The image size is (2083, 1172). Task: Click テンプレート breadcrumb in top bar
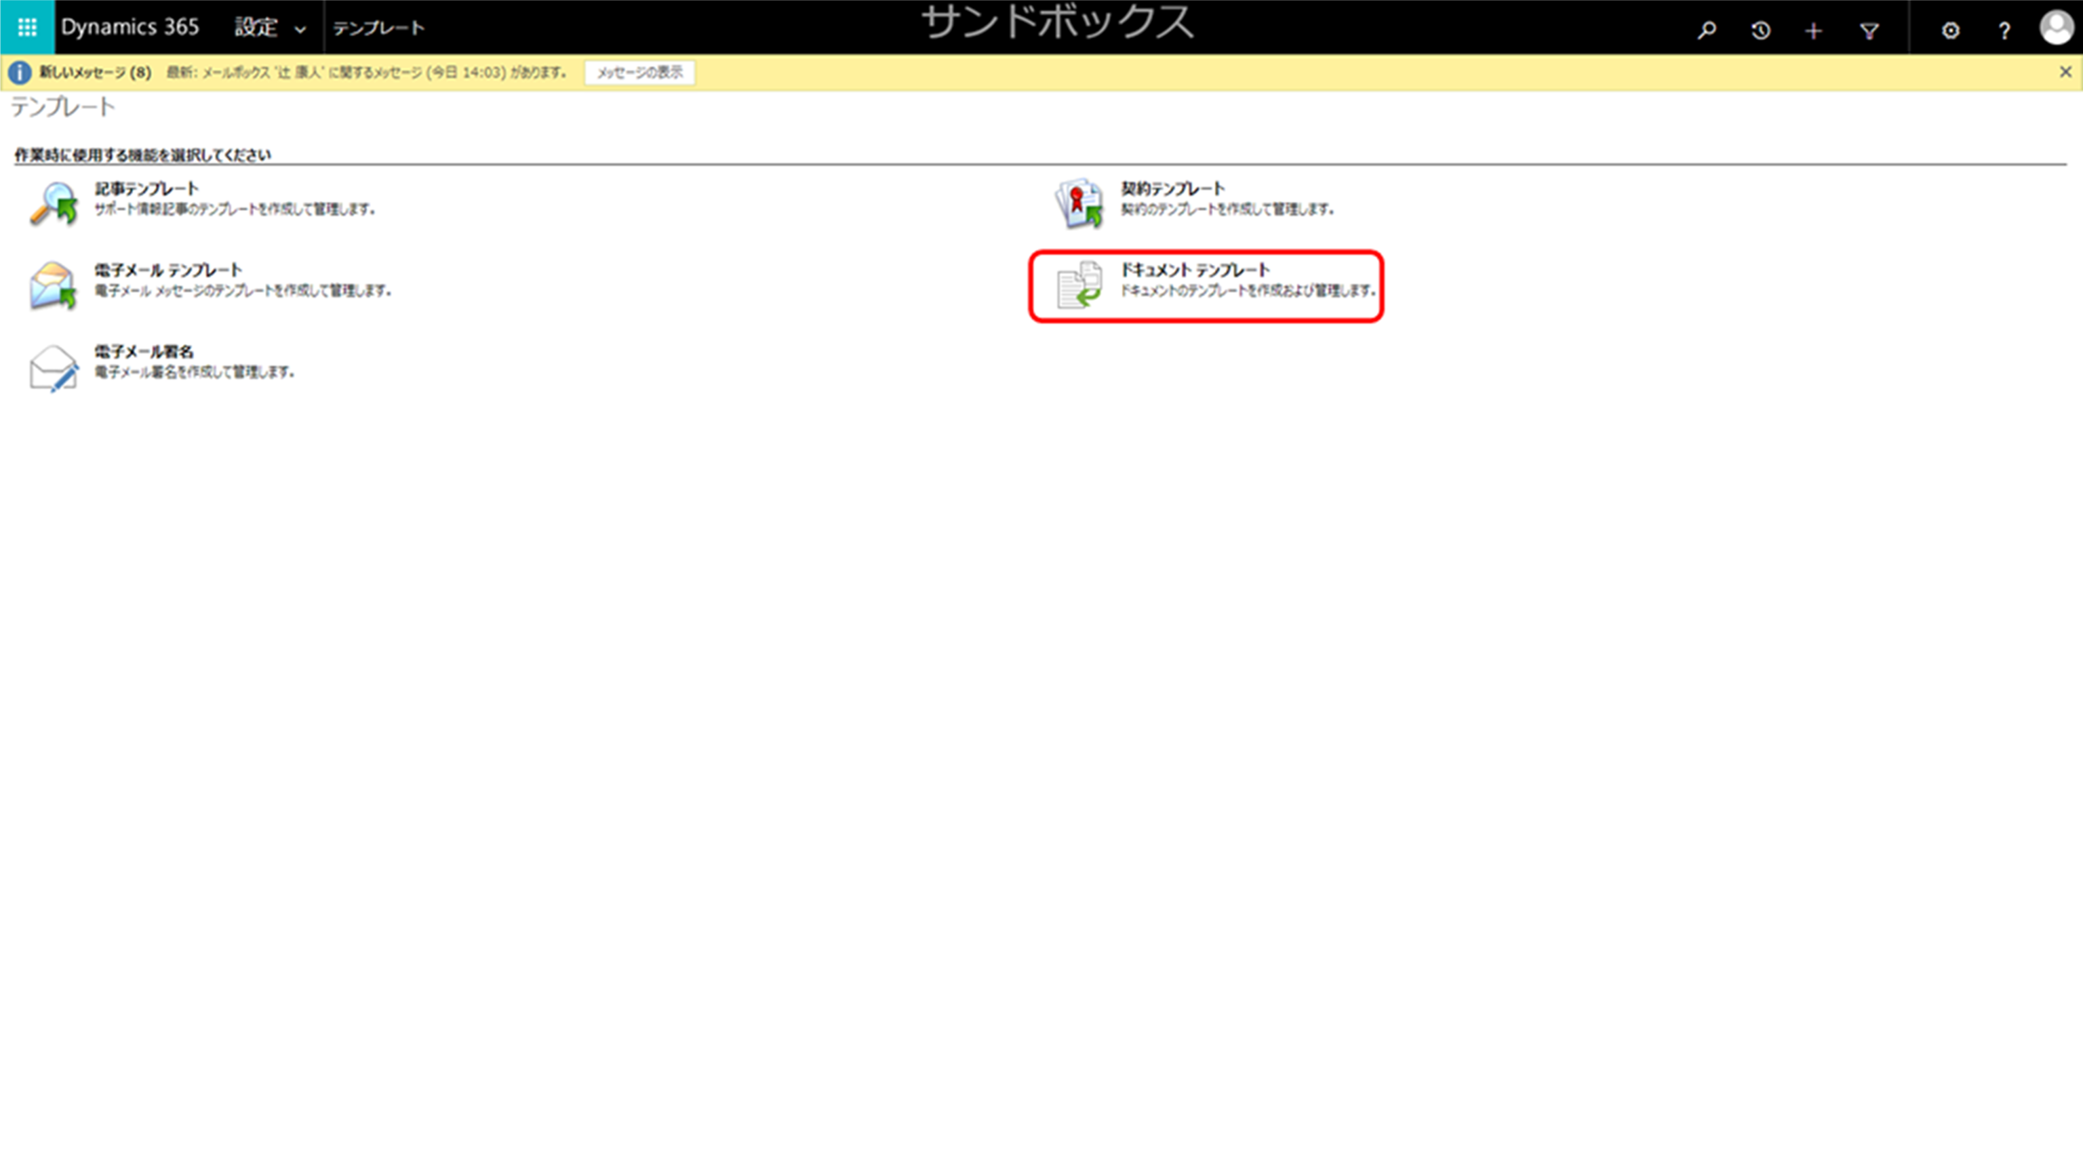click(378, 28)
